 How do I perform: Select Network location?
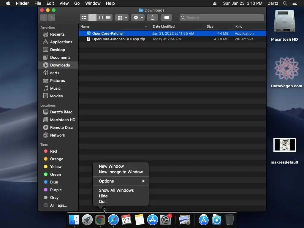[x=58, y=135]
